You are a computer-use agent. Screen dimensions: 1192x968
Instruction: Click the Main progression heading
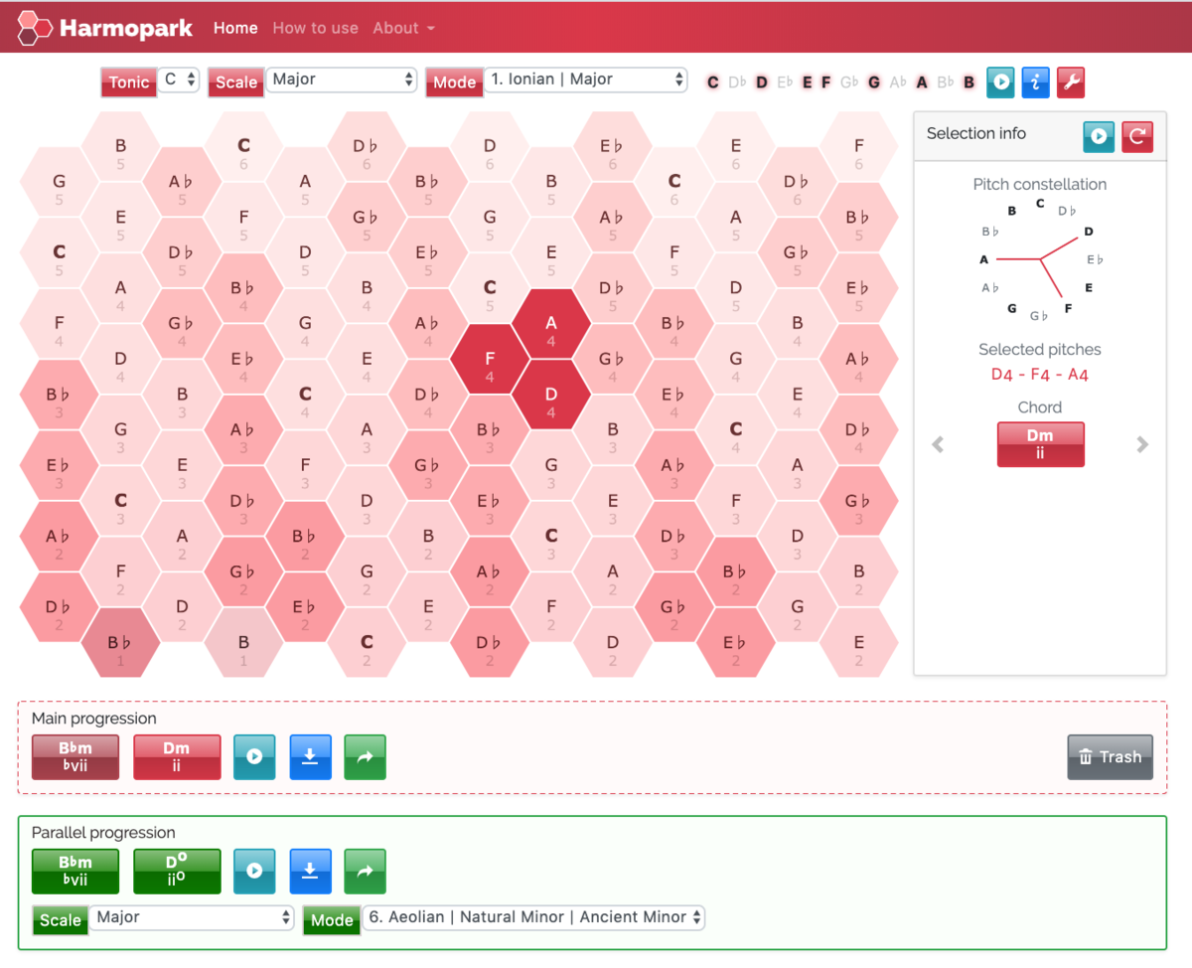pos(94,718)
